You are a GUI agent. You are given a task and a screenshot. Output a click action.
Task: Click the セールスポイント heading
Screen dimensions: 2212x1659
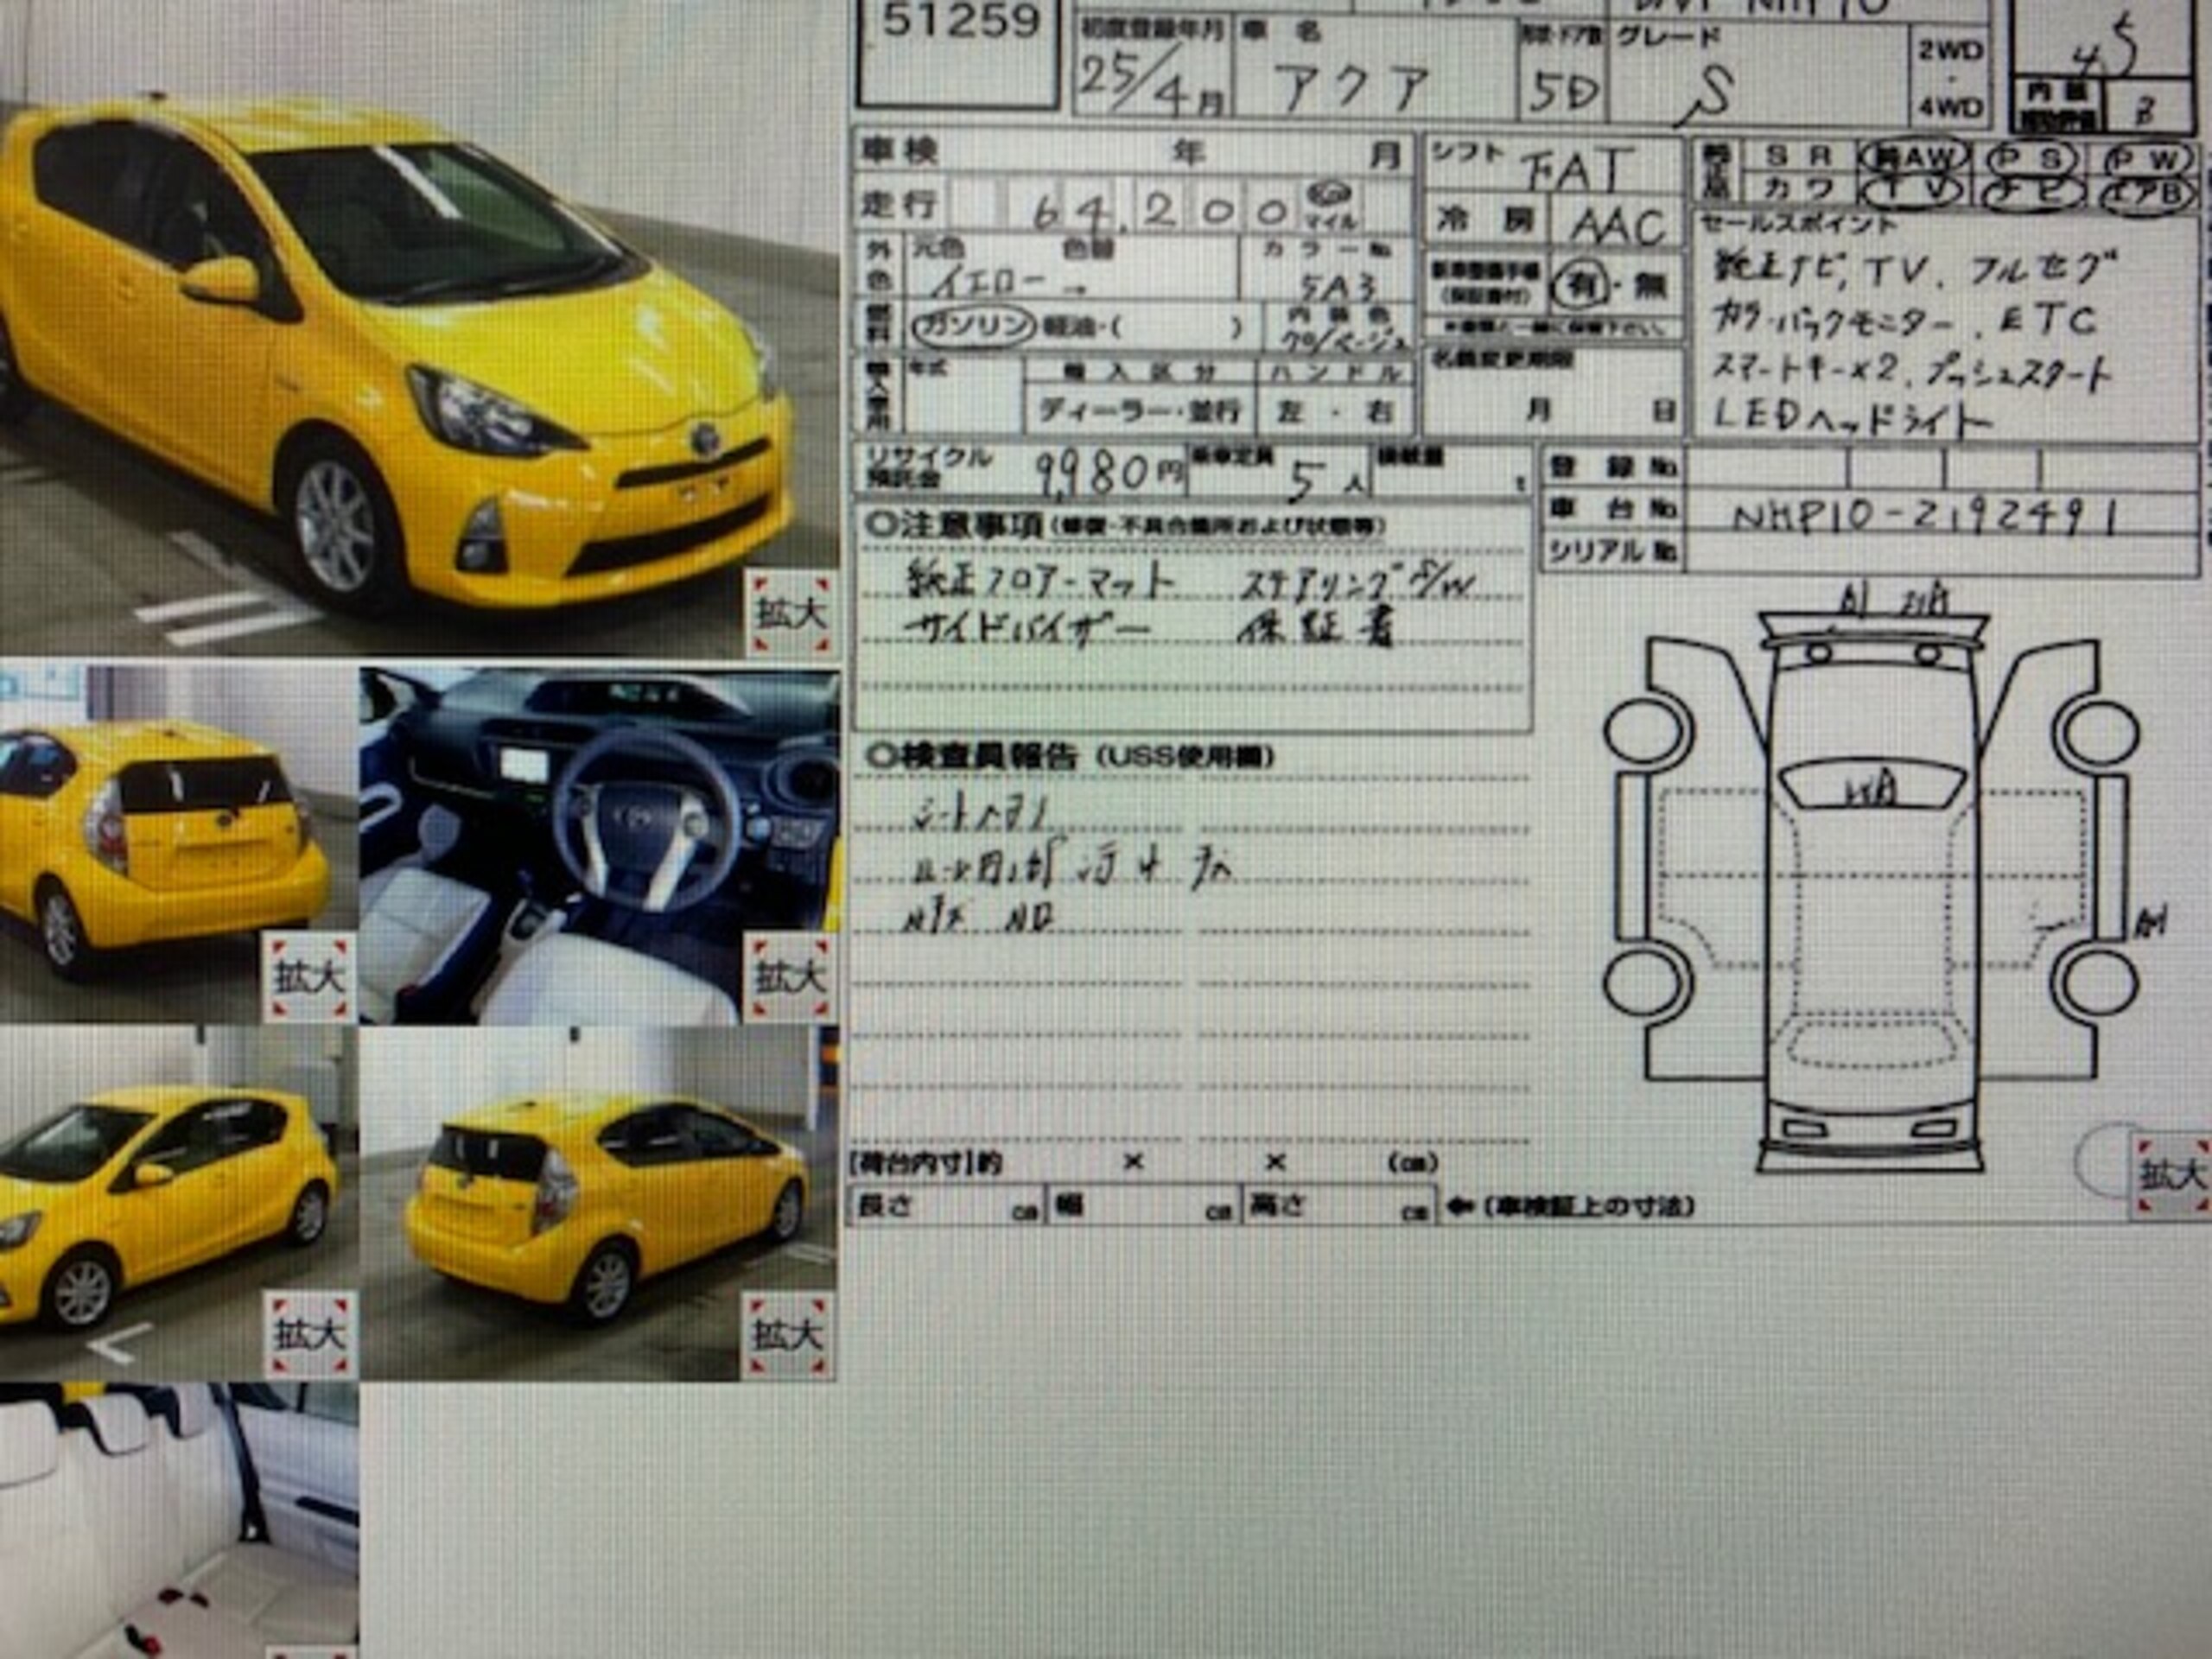point(1798,223)
